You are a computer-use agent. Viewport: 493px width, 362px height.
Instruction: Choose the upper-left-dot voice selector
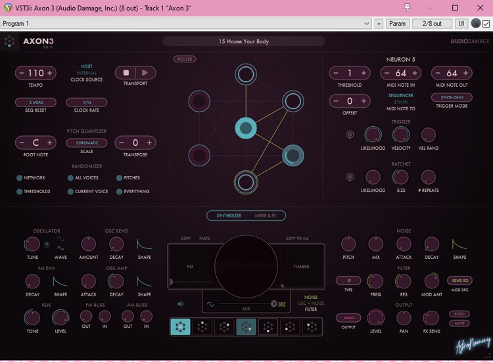[x=312, y=327]
